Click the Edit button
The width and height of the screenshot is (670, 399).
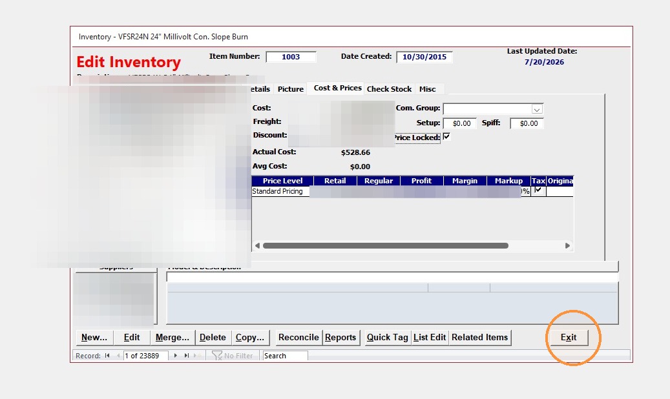coord(132,338)
